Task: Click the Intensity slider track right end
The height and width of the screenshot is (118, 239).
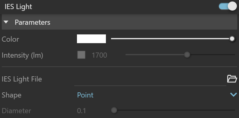Action: (234, 55)
